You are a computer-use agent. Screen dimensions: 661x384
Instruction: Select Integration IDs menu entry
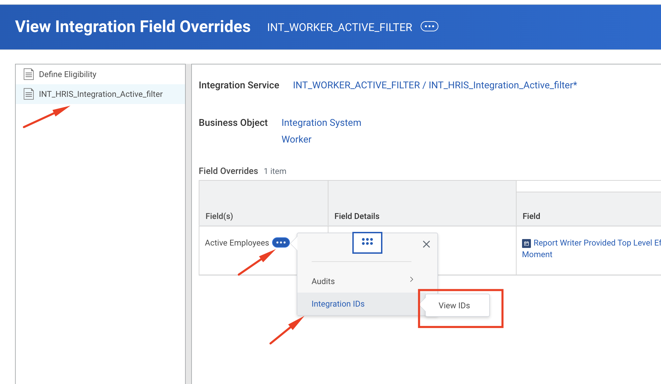point(338,304)
